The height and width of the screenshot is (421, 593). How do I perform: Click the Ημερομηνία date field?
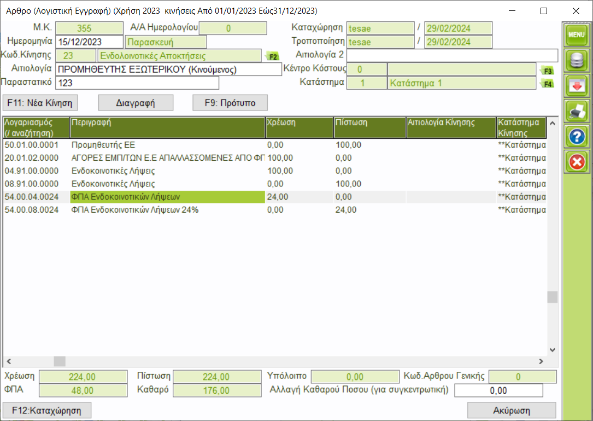[x=89, y=42]
